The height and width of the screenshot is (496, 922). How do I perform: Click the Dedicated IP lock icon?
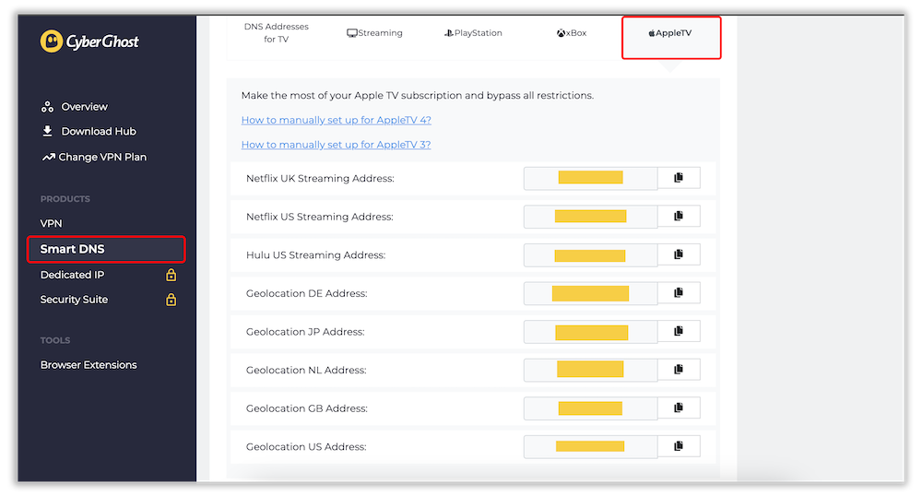click(x=171, y=275)
